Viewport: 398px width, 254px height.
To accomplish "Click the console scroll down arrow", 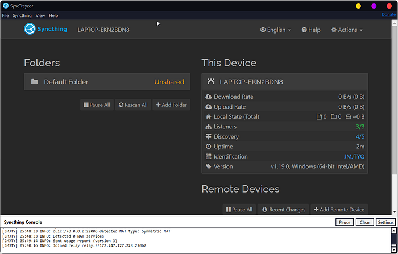I will pyautogui.click(x=393, y=249).
